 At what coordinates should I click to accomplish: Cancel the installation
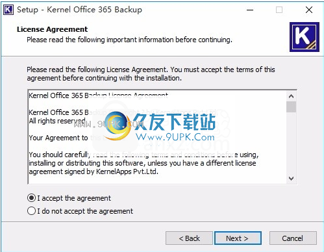pos(293,238)
